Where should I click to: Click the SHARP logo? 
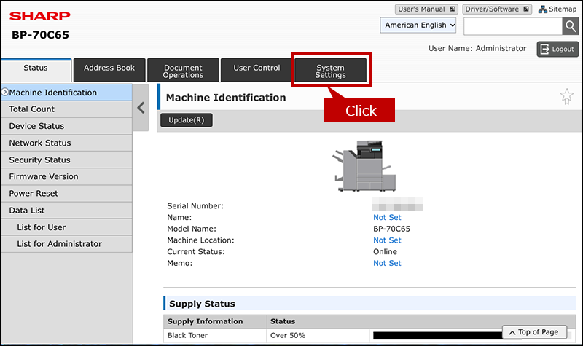(40, 16)
